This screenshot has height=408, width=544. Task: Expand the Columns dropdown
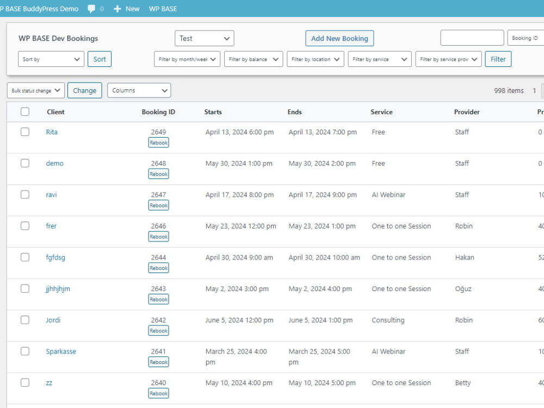[x=139, y=90]
